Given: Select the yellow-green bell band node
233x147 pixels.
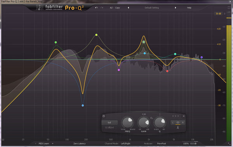Looking at the screenshot, I should (x=96, y=35).
